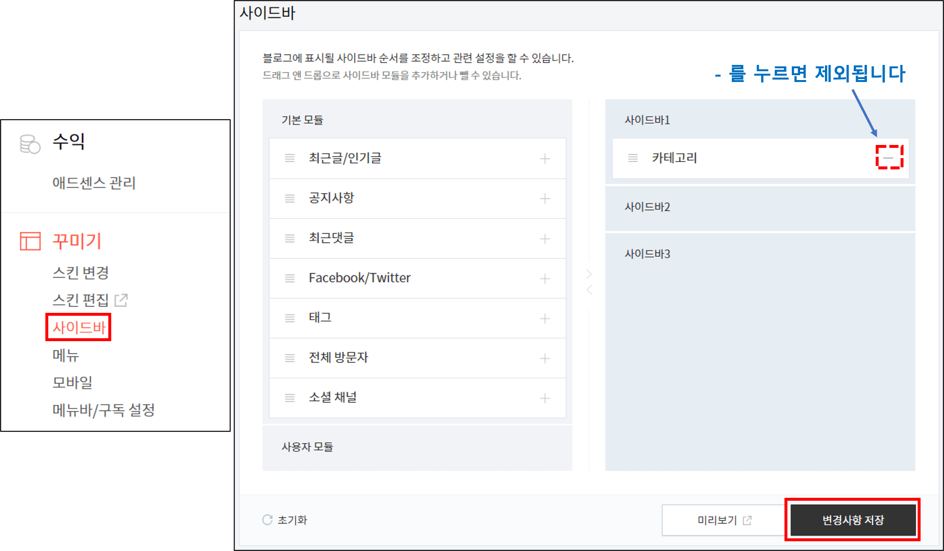This screenshot has height=551, width=944.
Task: Add 최근글/인기글 module with plus icon
Action: (545, 158)
